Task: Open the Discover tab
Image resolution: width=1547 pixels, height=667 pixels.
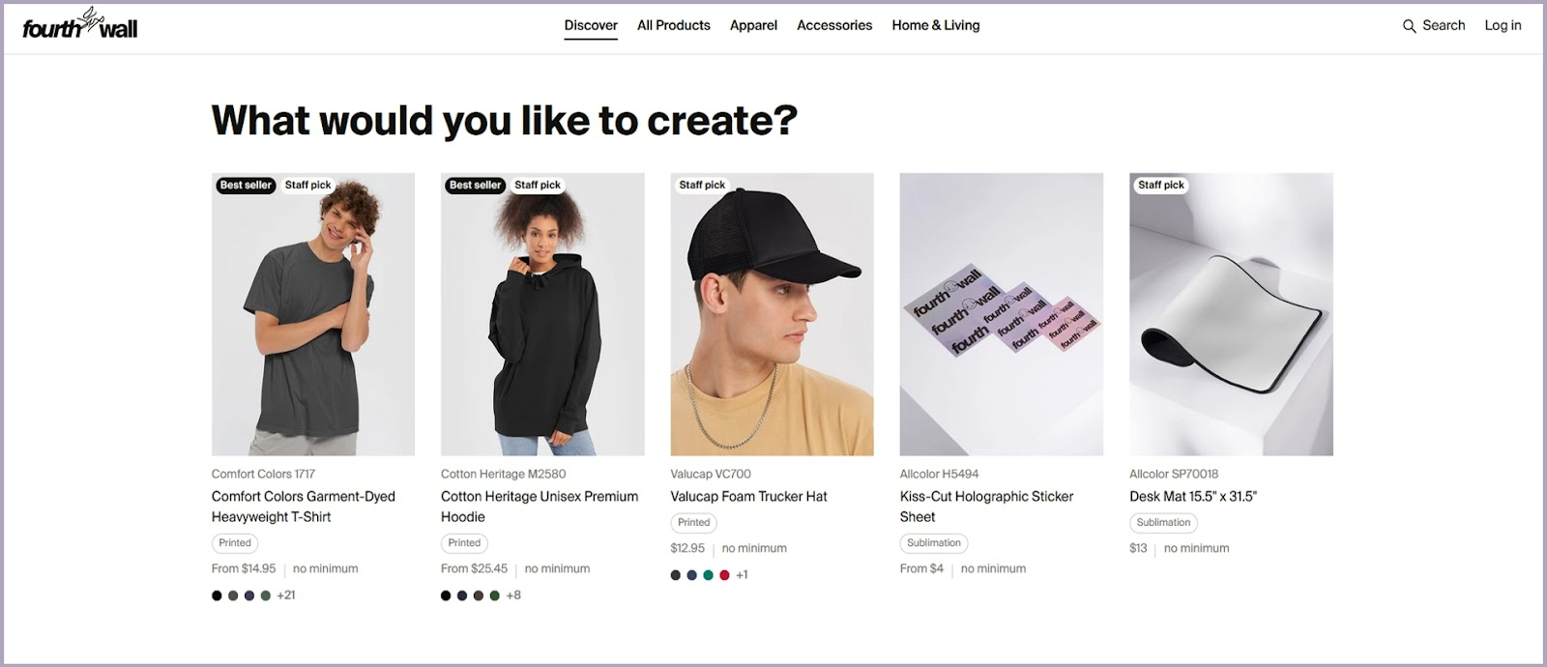Action: tap(591, 25)
